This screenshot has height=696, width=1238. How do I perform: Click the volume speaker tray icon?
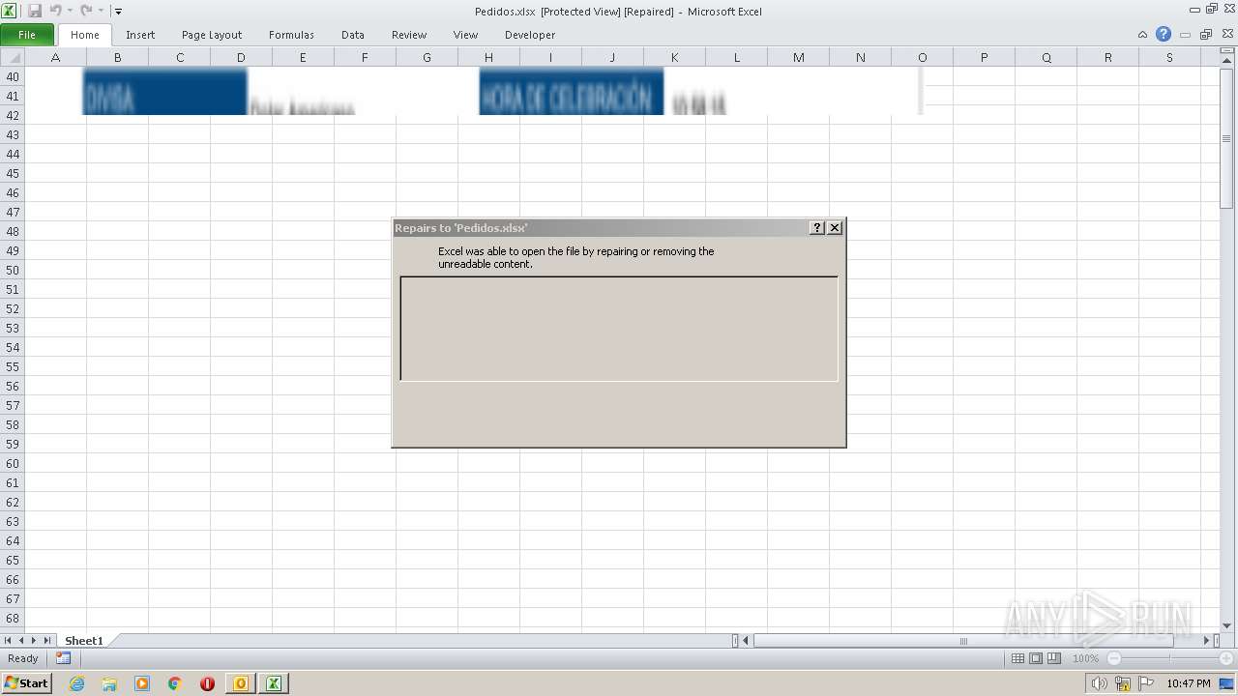(x=1100, y=683)
